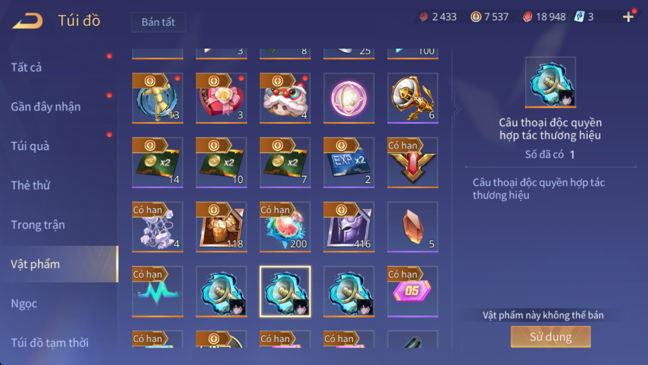Select the watermelon splash item with 200

tap(285, 227)
